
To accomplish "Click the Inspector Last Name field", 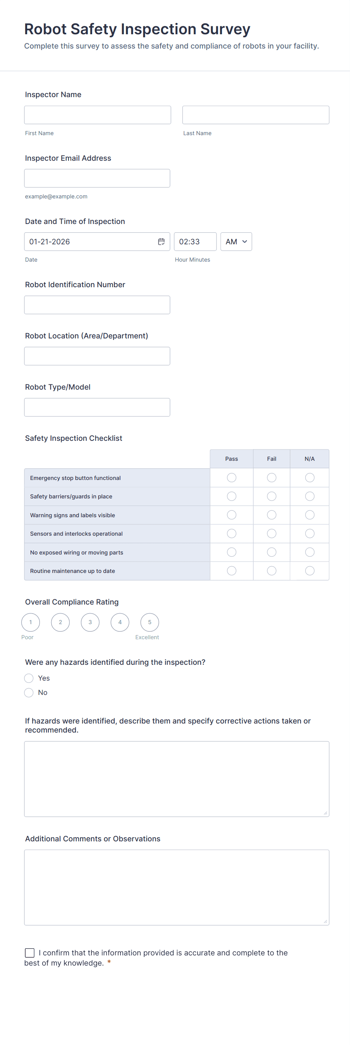I will point(256,115).
